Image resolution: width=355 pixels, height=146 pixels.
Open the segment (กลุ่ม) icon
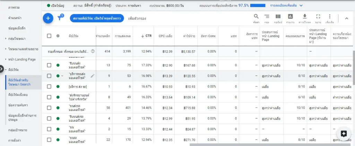point(267,17)
